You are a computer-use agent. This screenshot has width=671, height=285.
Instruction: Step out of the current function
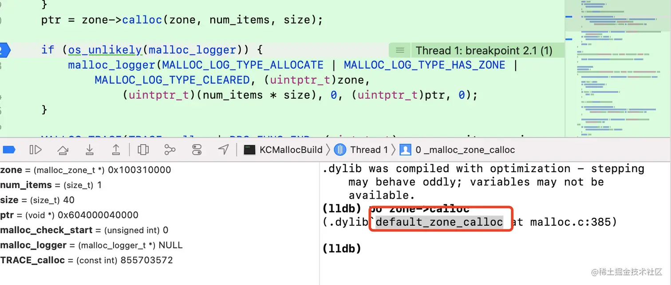(x=116, y=150)
